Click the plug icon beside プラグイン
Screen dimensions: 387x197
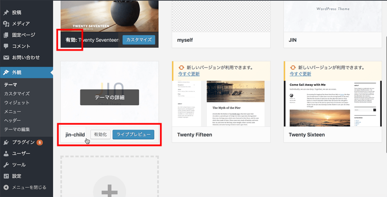pyautogui.click(x=6, y=142)
